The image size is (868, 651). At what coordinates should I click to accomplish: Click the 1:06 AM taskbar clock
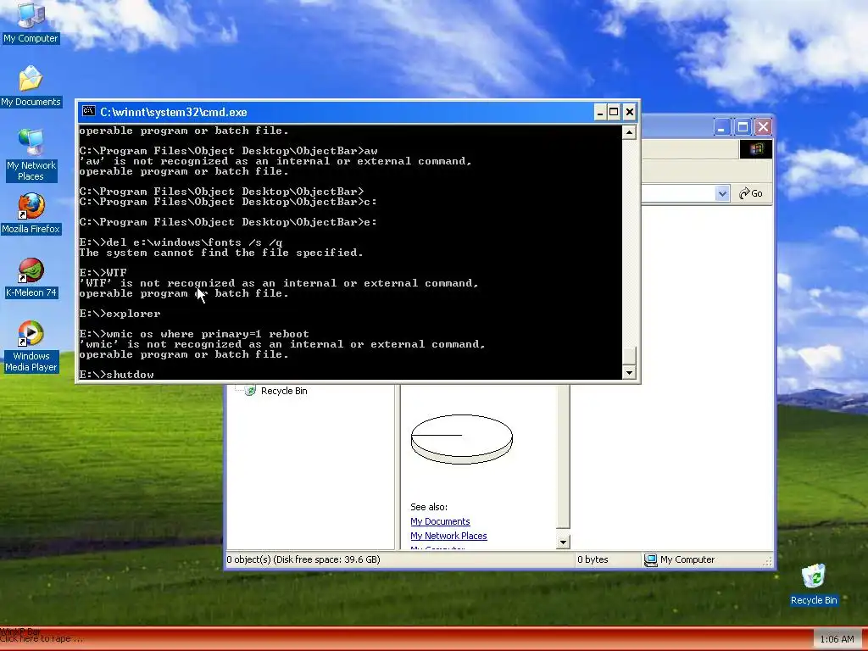point(837,639)
